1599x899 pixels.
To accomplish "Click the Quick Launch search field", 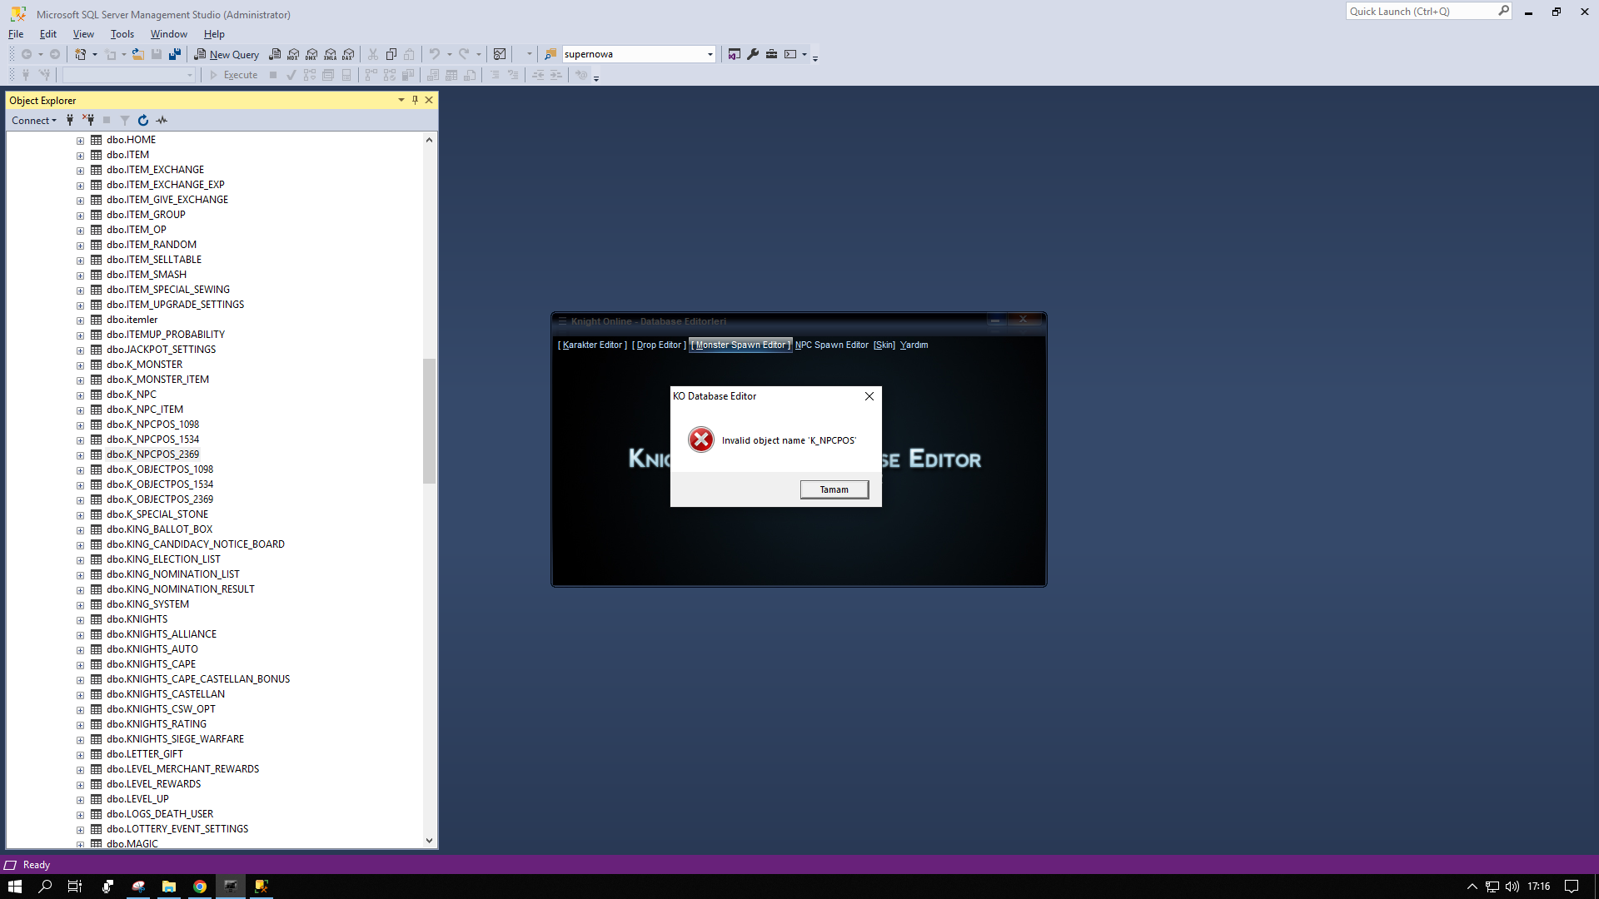I will [1421, 12].
